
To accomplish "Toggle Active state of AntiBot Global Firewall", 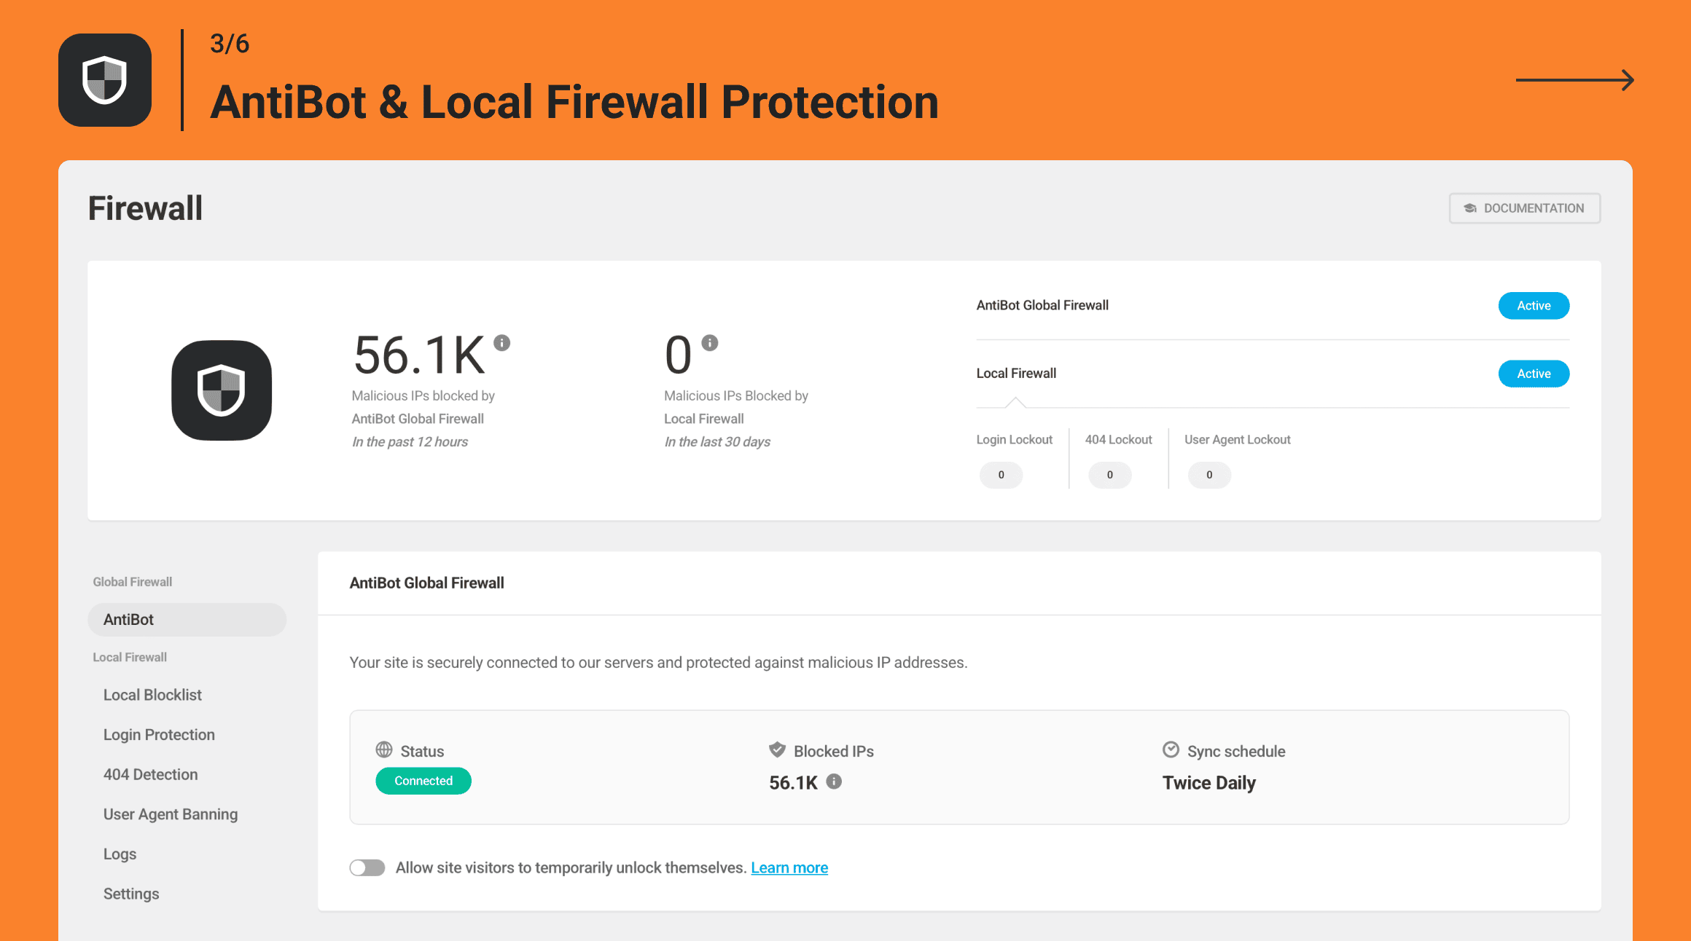I will tap(1534, 305).
